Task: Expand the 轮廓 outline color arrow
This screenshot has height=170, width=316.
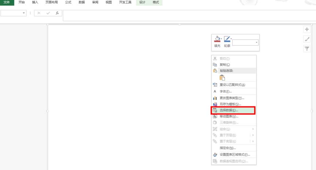Action: pyautogui.click(x=231, y=39)
